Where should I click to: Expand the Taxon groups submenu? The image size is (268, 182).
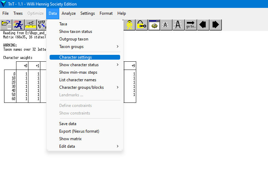(85, 47)
